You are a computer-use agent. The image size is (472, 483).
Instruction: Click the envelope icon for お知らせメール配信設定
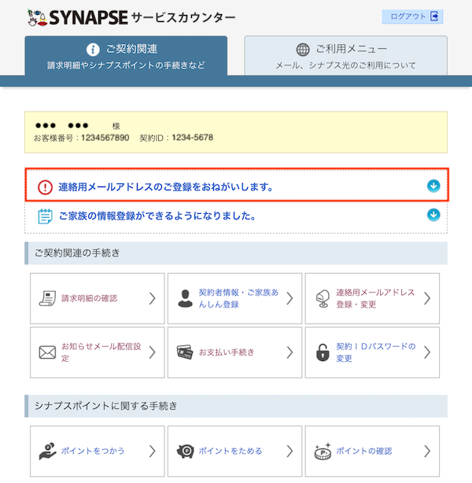pos(48,352)
